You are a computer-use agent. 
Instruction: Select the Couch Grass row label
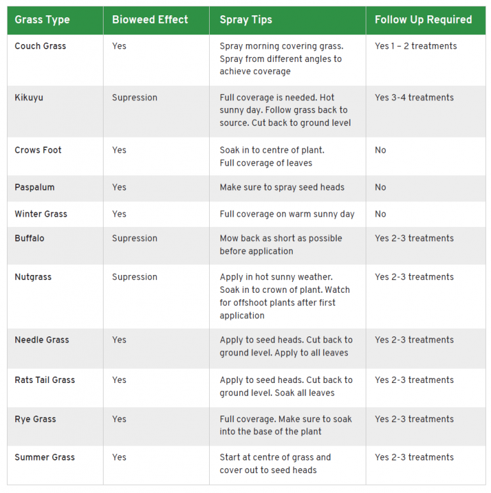pyautogui.click(x=40, y=46)
